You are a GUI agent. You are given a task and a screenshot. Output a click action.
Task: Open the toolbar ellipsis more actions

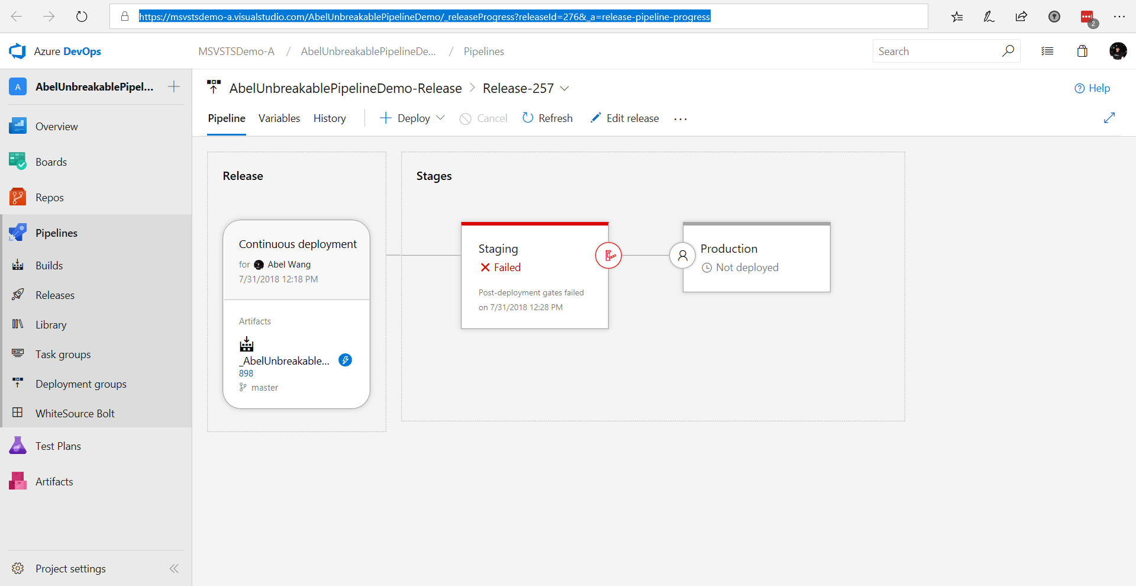680,119
